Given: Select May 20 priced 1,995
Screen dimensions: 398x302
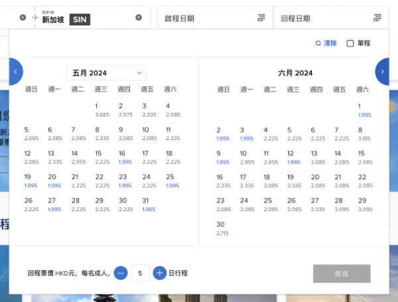Looking at the screenshot, I should 54,181.
